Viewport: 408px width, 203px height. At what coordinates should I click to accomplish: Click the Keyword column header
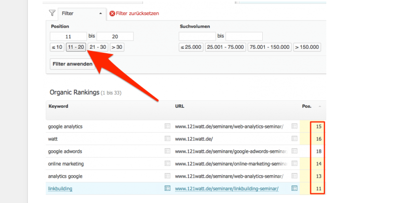click(58, 106)
